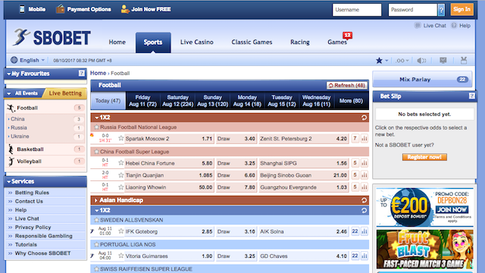Expand the Asian Handicap section
Image resolution: width=485 pixels, height=273 pixels.
96,200
